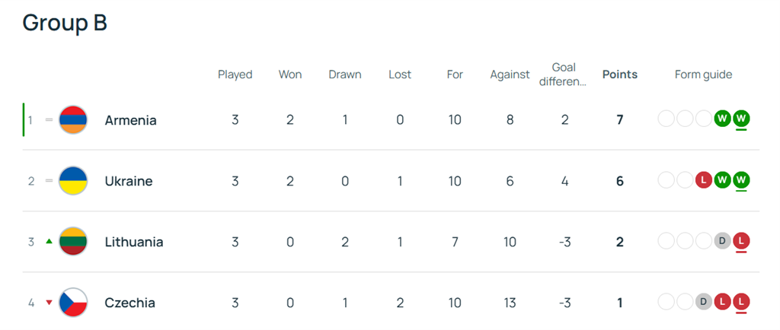
Task: Click the Points column header
Action: pyautogui.click(x=619, y=75)
